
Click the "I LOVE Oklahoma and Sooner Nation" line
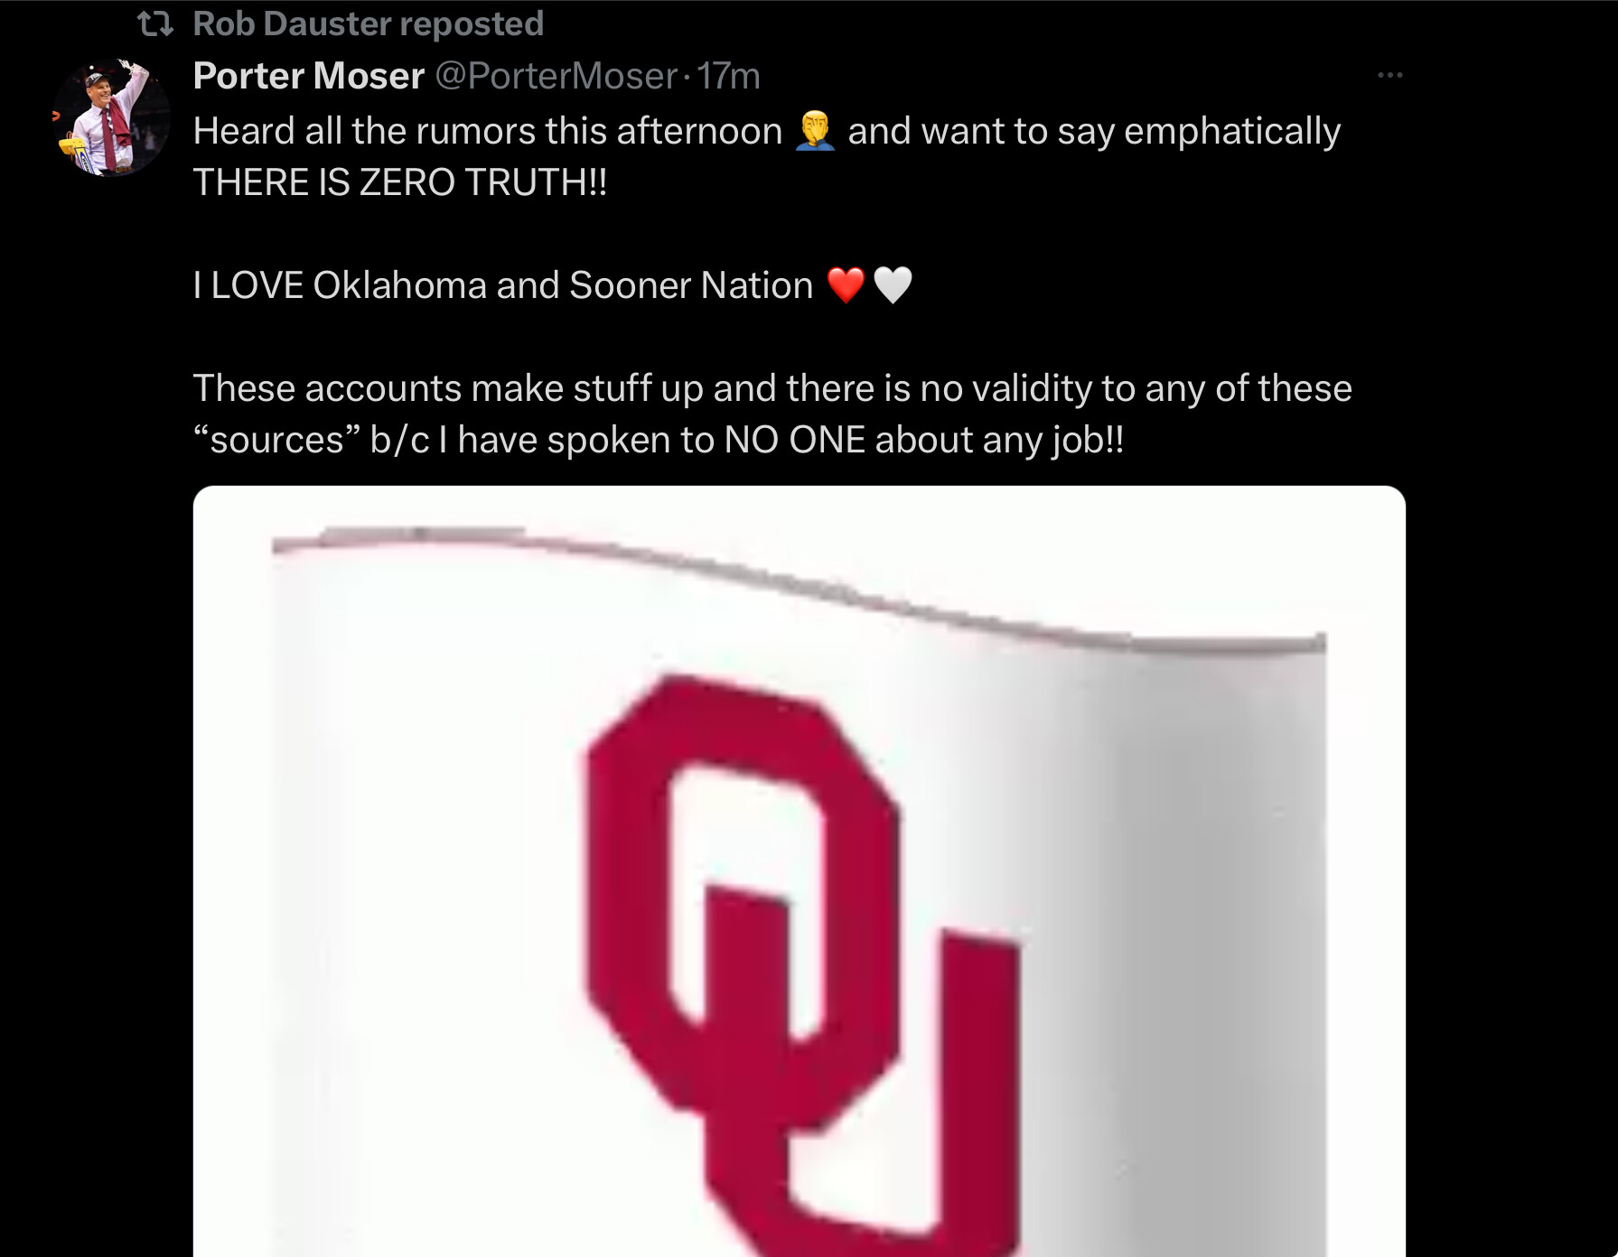tap(502, 285)
